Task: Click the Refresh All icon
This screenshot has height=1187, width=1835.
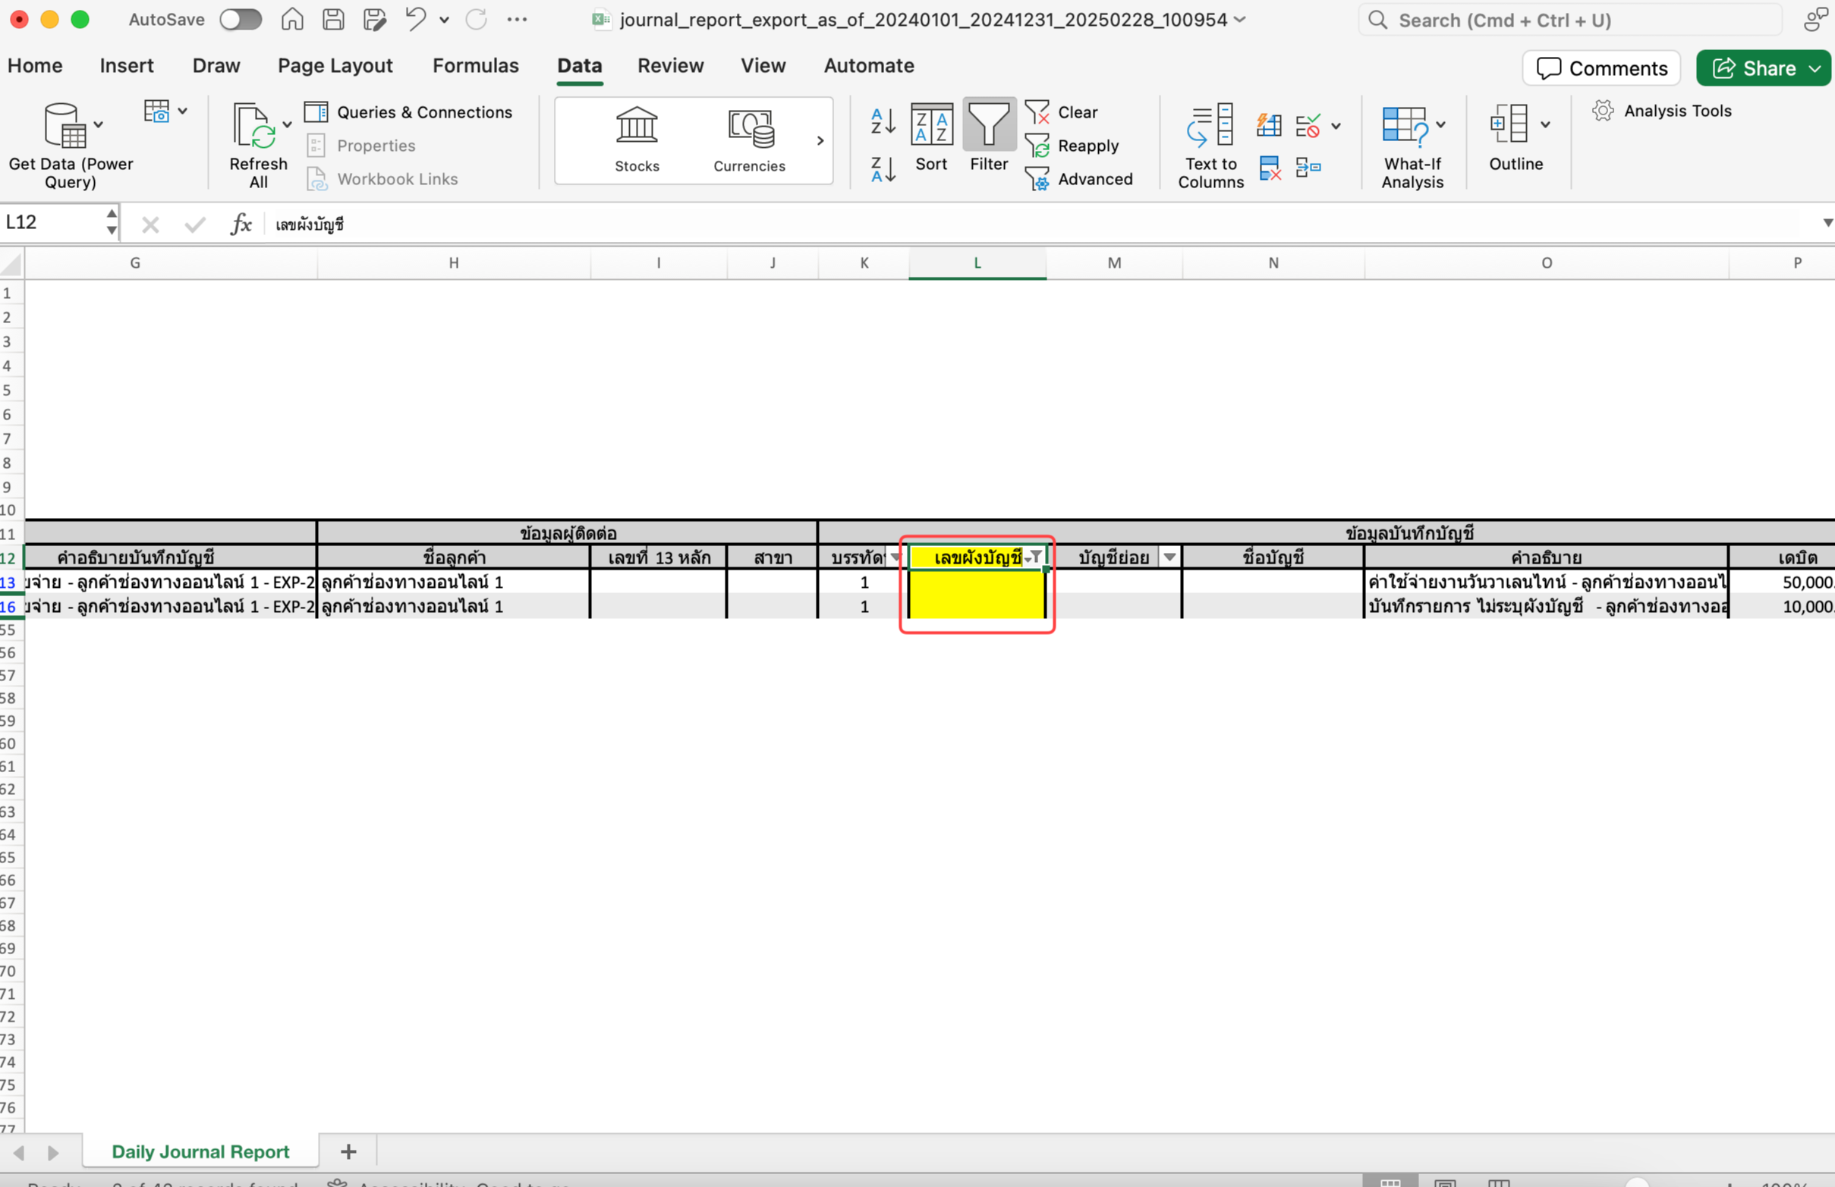Action: (x=255, y=125)
